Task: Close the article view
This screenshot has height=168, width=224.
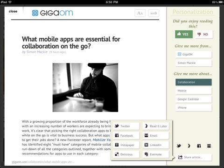Action: tap(13, 11)
